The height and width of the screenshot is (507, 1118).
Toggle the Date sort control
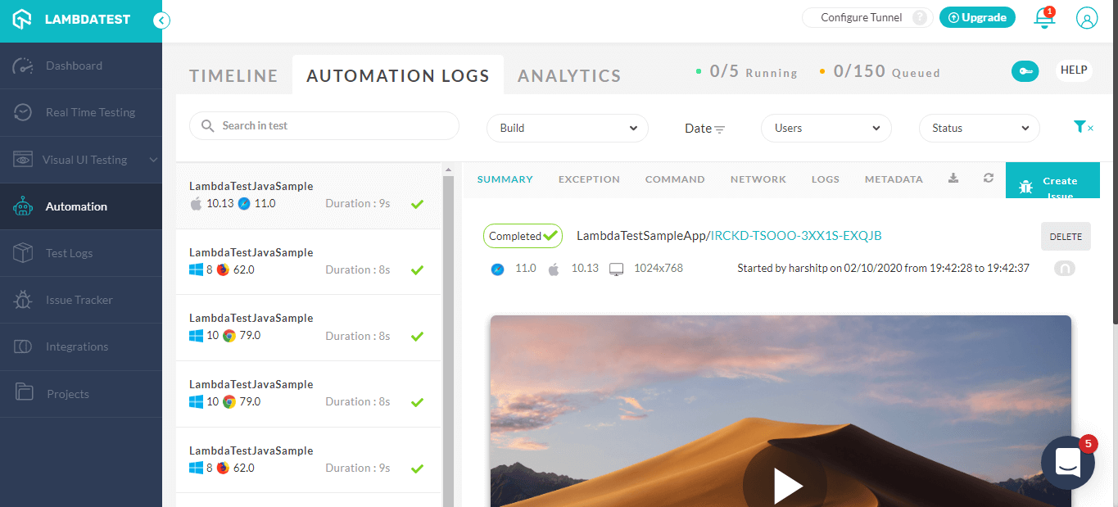point(704,129)
